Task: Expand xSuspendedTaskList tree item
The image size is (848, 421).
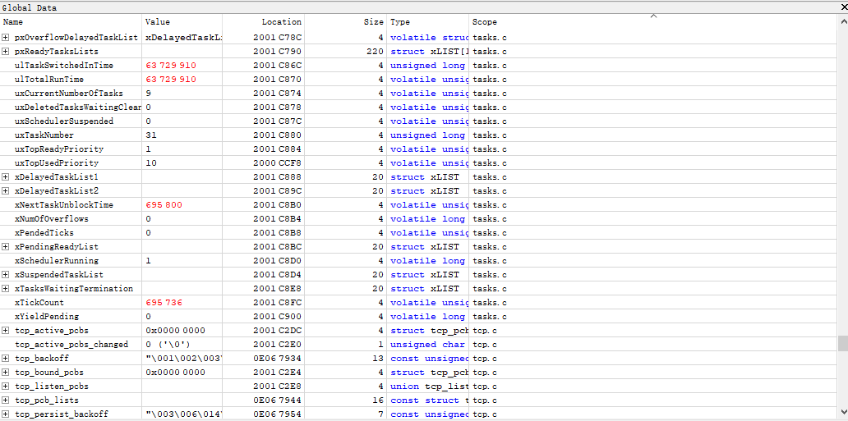Action: [6, 275]
